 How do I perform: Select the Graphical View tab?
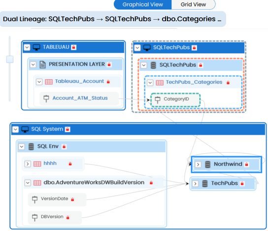[x=143, y=4]
